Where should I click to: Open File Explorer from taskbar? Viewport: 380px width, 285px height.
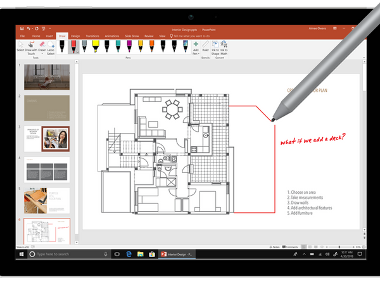point(141,254)
